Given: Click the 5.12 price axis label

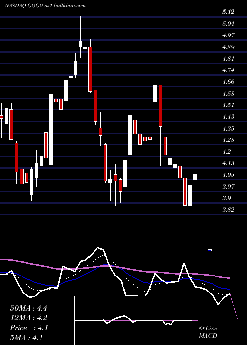Looking at the screenshot, I should (228, 12).
